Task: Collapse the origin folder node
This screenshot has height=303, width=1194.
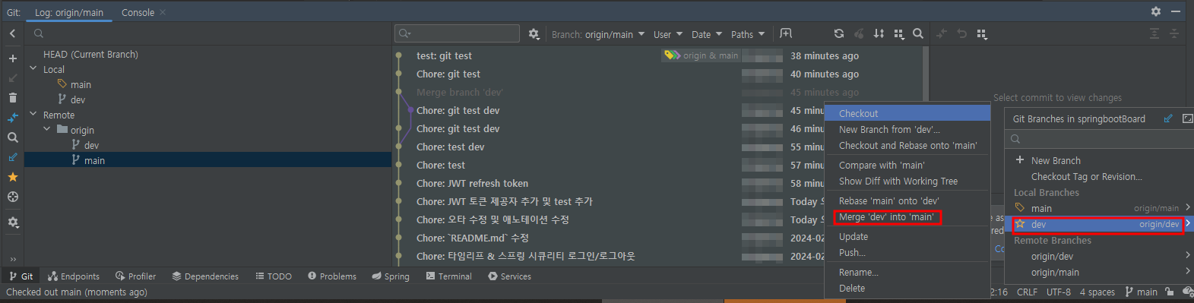Action: pos(47,130)
